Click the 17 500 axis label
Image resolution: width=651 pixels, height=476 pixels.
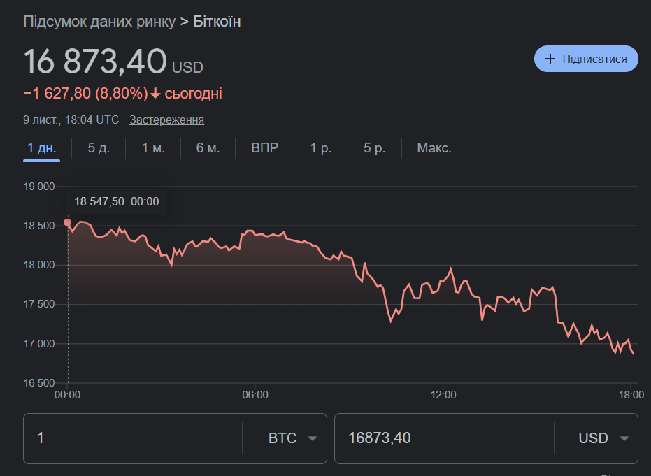(39, 304)
